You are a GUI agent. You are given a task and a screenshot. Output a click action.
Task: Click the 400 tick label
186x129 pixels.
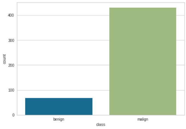point(11,15)
